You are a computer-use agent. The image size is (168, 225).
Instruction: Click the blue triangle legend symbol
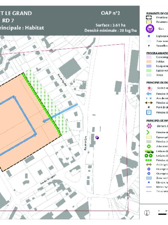pos(149,182)
